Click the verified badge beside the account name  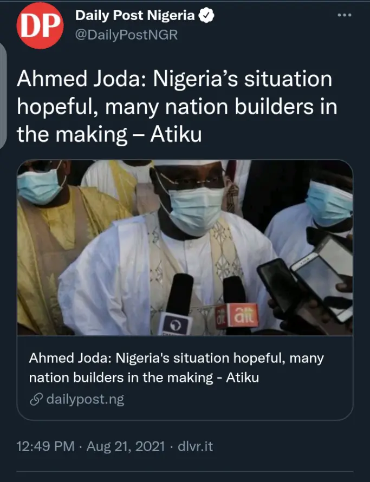pyautogui.click(x=207, y=16)
